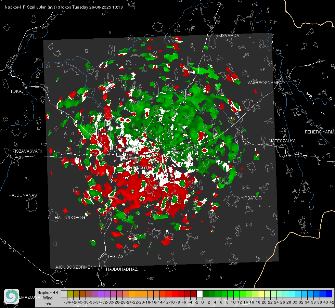335x308 pixels.
Task: Click the HAJDÚBÖSZÖRMÉNY city label
Action: (x=74, y=267)
